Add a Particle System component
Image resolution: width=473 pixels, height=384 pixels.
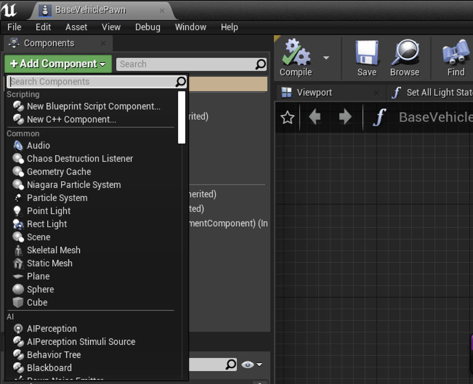[57, 198]
